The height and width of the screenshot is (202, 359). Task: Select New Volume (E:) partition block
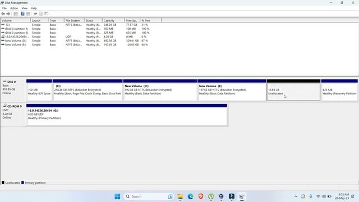(x=232, y=90)
